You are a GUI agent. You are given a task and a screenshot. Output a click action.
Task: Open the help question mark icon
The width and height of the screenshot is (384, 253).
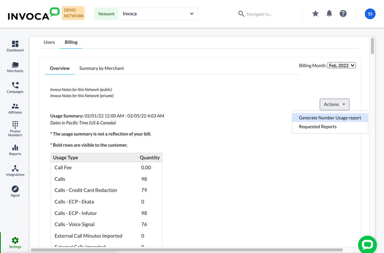tap(343, 14)
